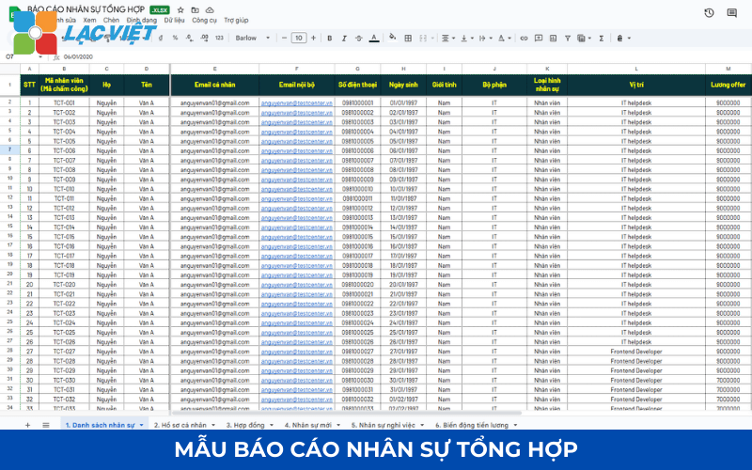752x470 pixels.
Task: Click the move to folder icon
Action: [x=196, y=10]
